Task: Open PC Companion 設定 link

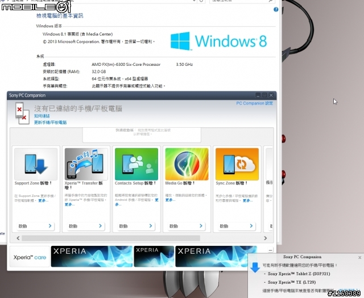Action: (x=255, y=103)
